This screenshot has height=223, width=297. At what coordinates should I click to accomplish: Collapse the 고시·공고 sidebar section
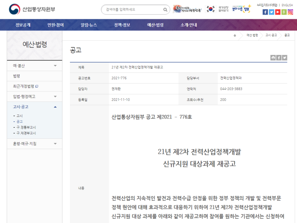tap(35, 107)
